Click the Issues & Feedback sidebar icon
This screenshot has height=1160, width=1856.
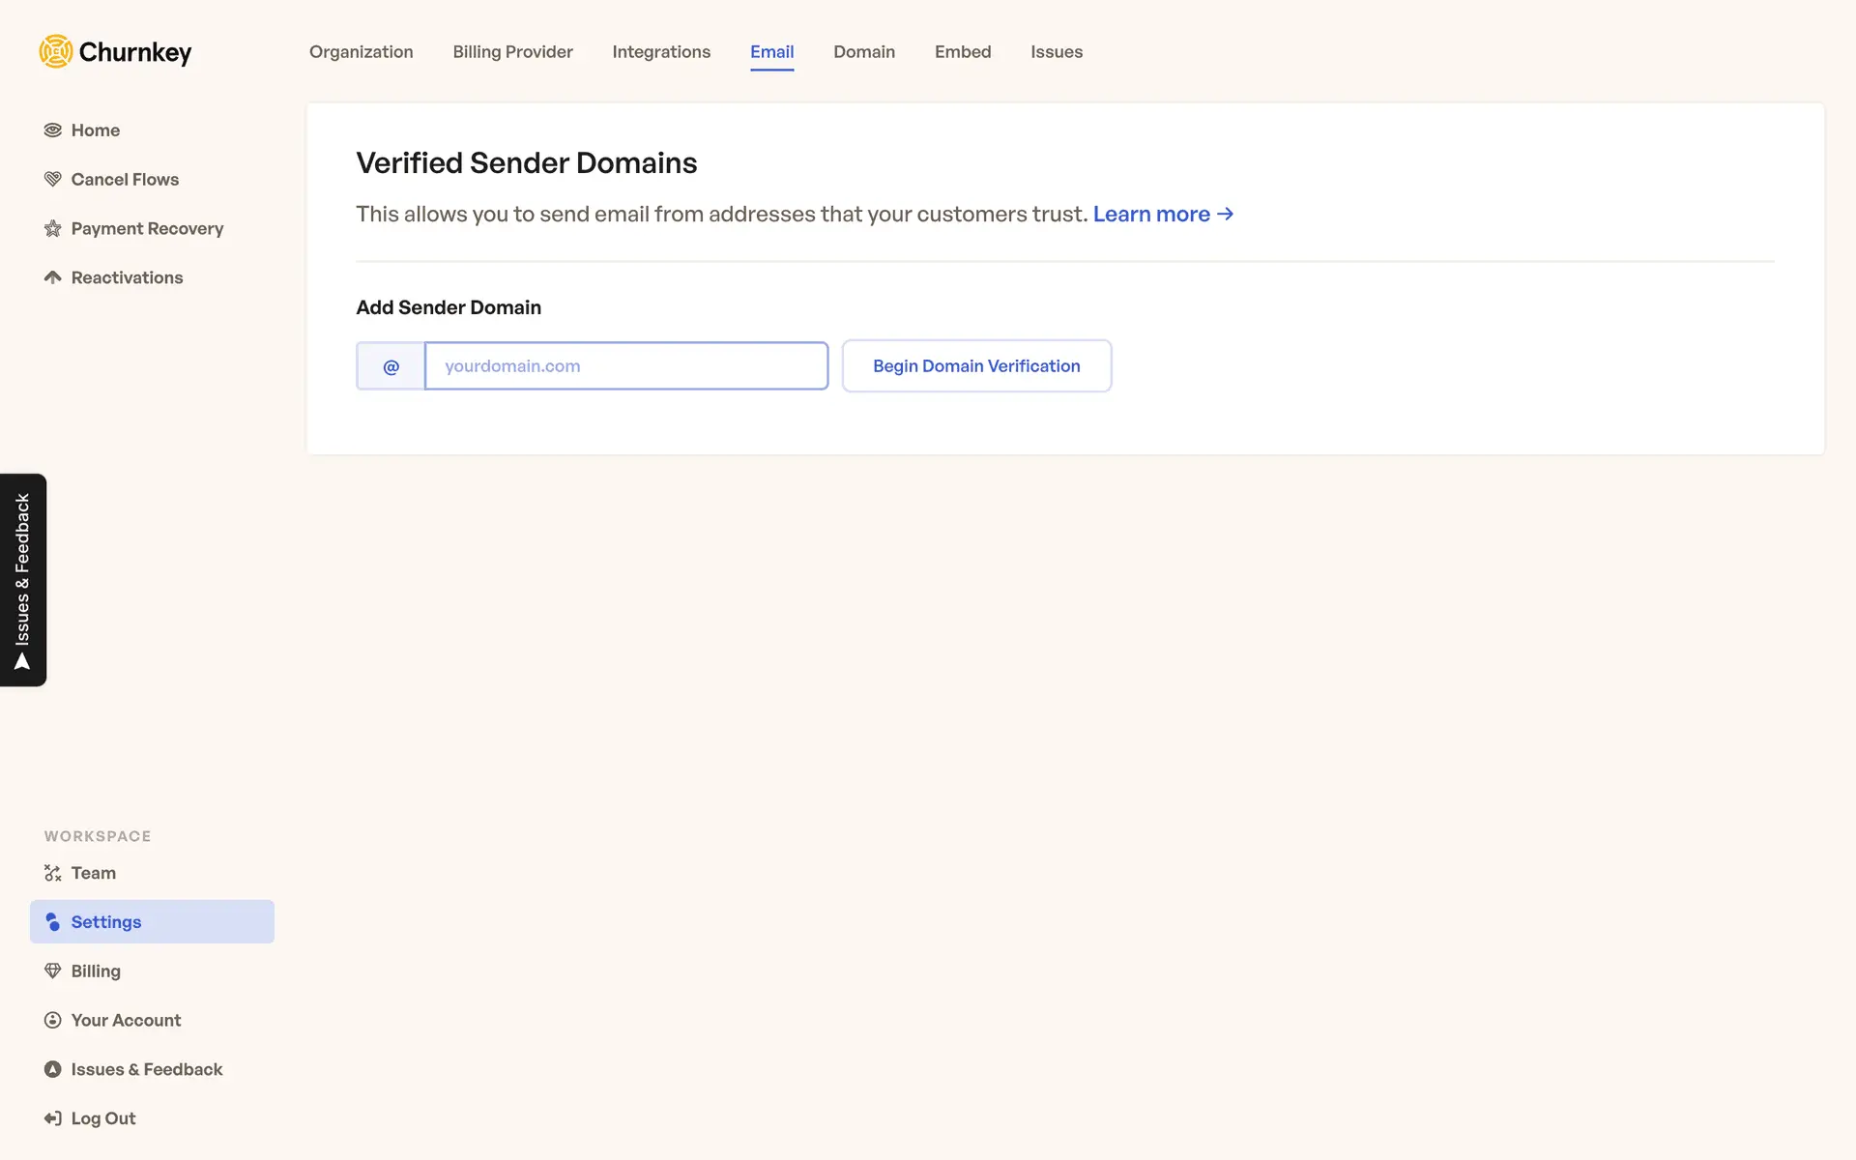52,1069
